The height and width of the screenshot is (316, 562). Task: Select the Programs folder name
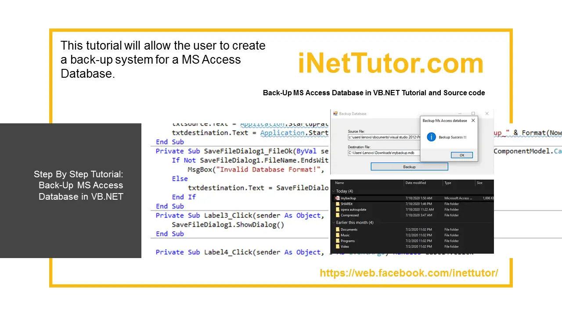click(x=348, y=241)
